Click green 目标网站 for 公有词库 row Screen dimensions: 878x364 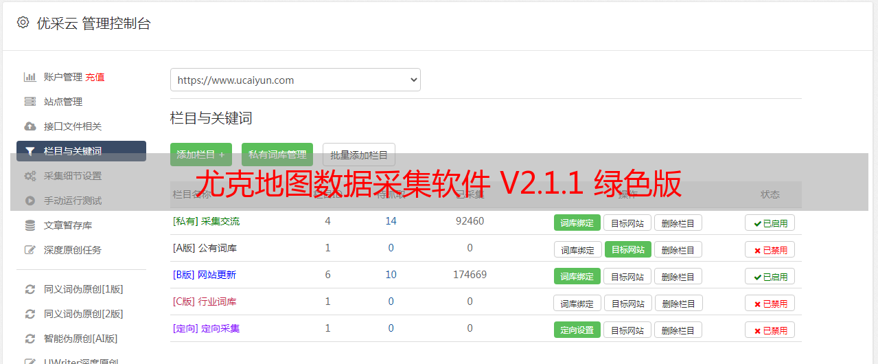click(x=628, y=249)
